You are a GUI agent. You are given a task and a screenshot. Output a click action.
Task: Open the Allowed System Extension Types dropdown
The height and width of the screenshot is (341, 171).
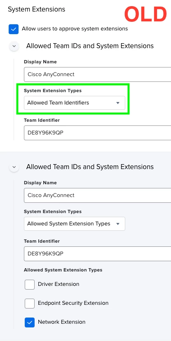click(x=75, y=224)
